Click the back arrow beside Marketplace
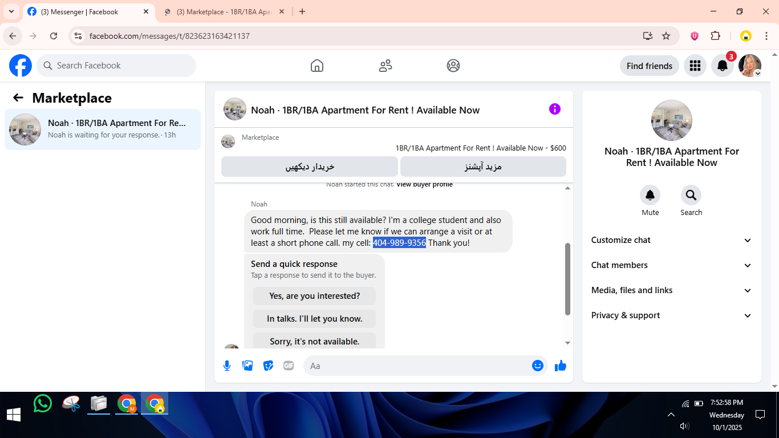The height and width of the screenshot is (438, 779). pyautogui.click(x=18, y=98)
